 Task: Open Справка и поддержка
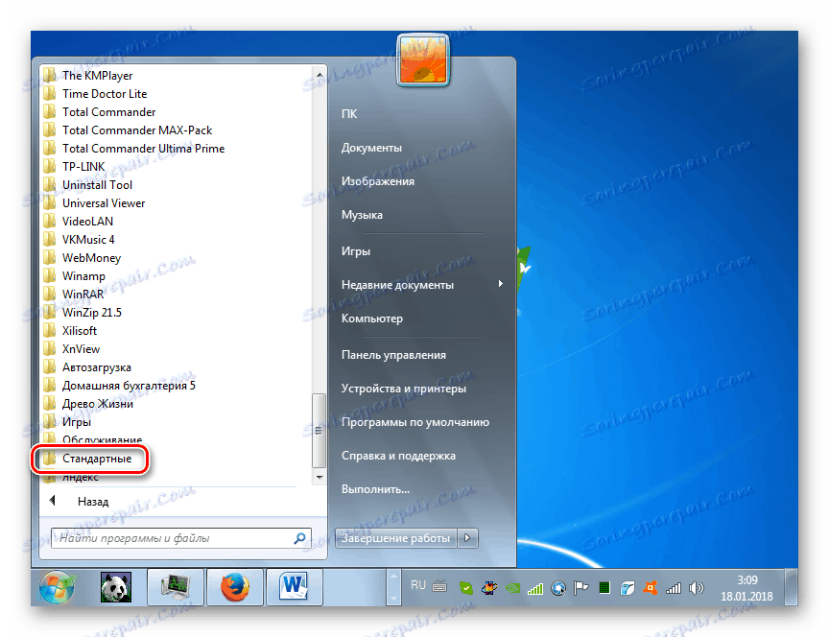coord(398,456)
